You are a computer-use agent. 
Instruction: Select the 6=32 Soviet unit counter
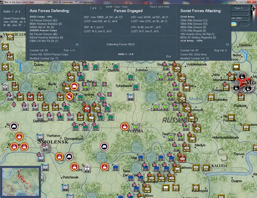pos(76,68)
